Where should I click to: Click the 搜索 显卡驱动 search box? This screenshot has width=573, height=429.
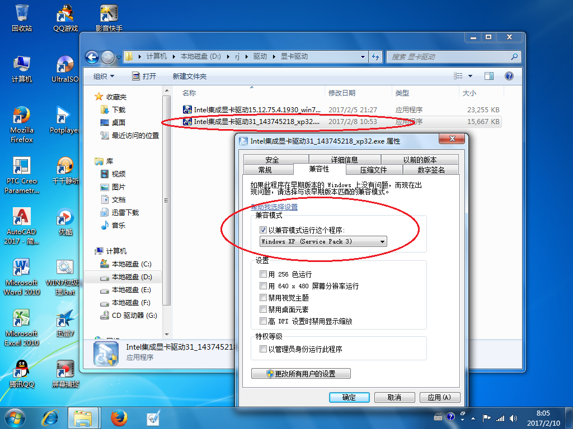tap(453, 56)
